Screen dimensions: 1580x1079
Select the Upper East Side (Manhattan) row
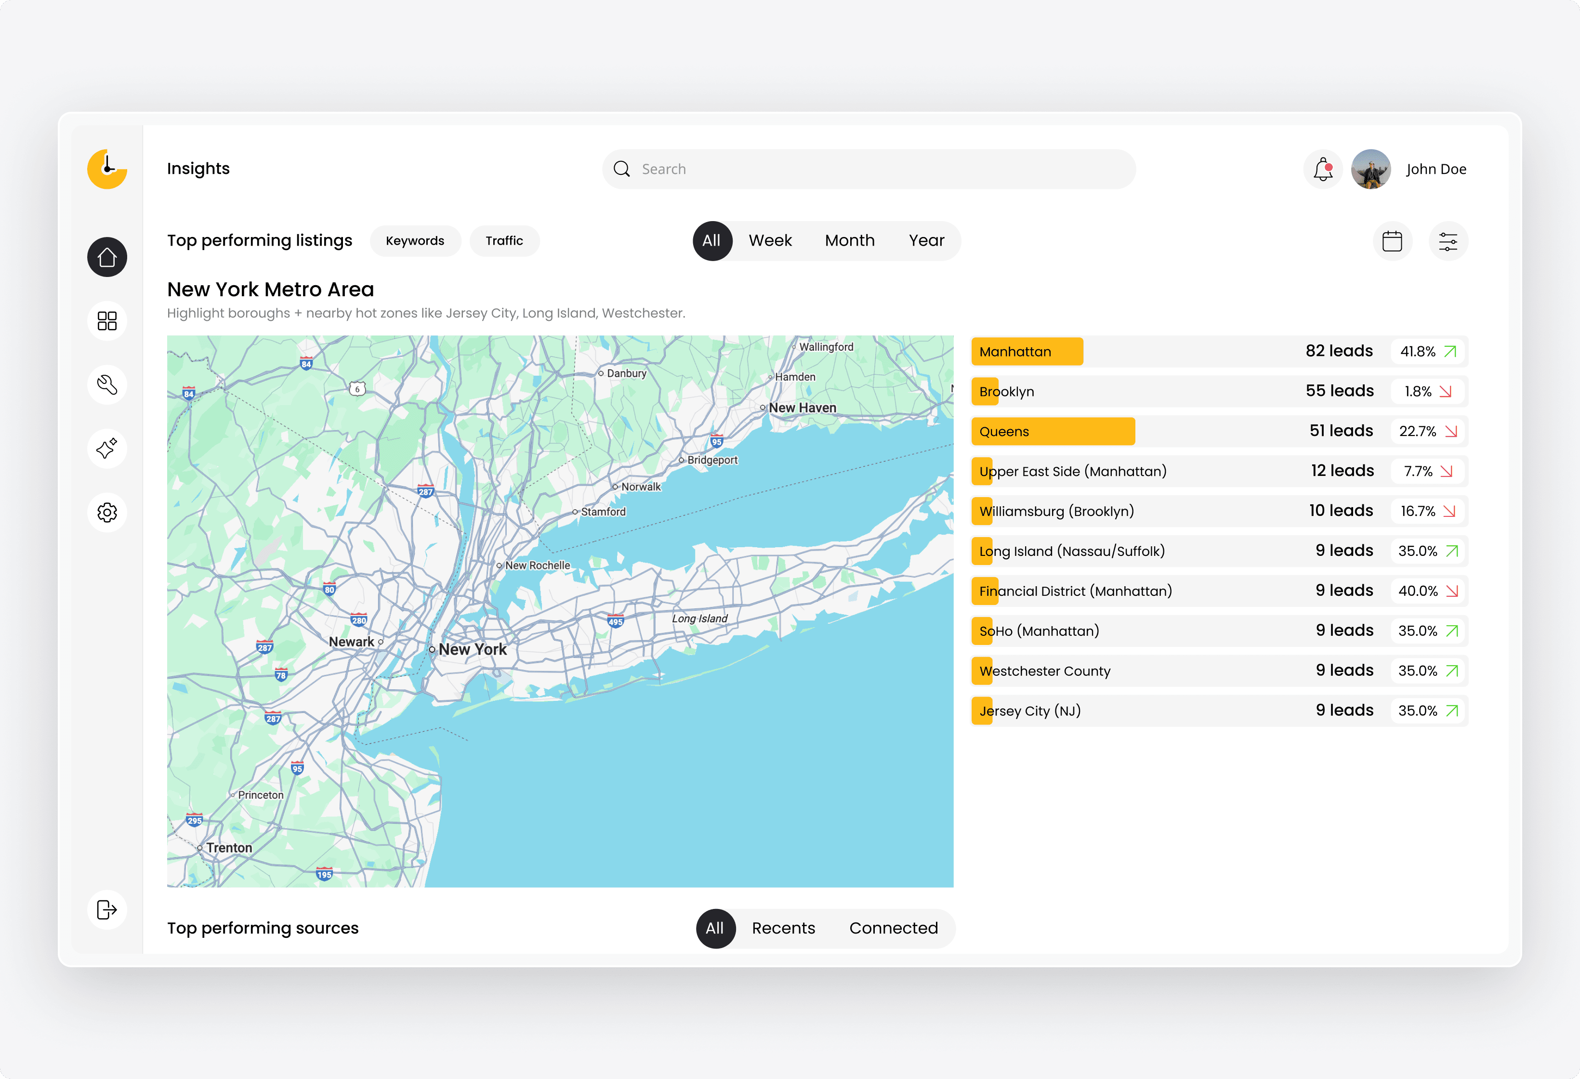tap(1220, 471)
